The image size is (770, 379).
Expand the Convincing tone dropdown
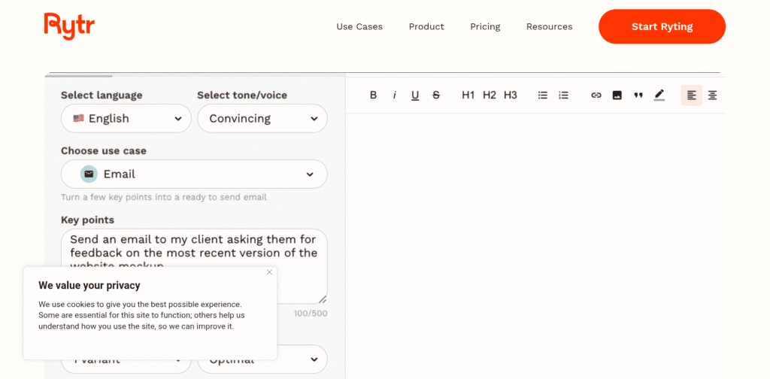(x=262, y=119)
